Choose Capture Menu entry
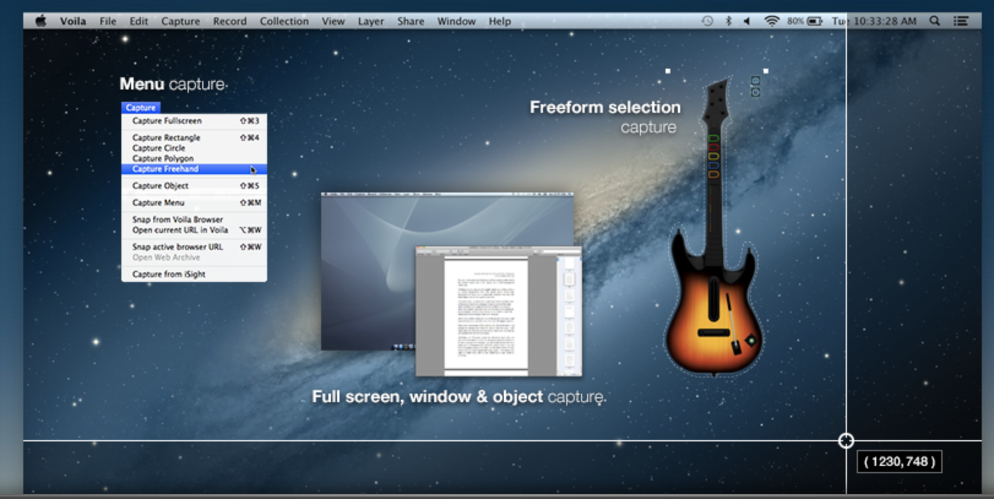 (x=194, y=202)
